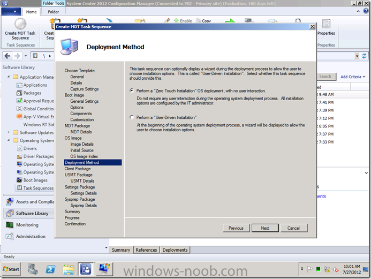Click the Enable button in the ribbon

[x=183, y=21]
